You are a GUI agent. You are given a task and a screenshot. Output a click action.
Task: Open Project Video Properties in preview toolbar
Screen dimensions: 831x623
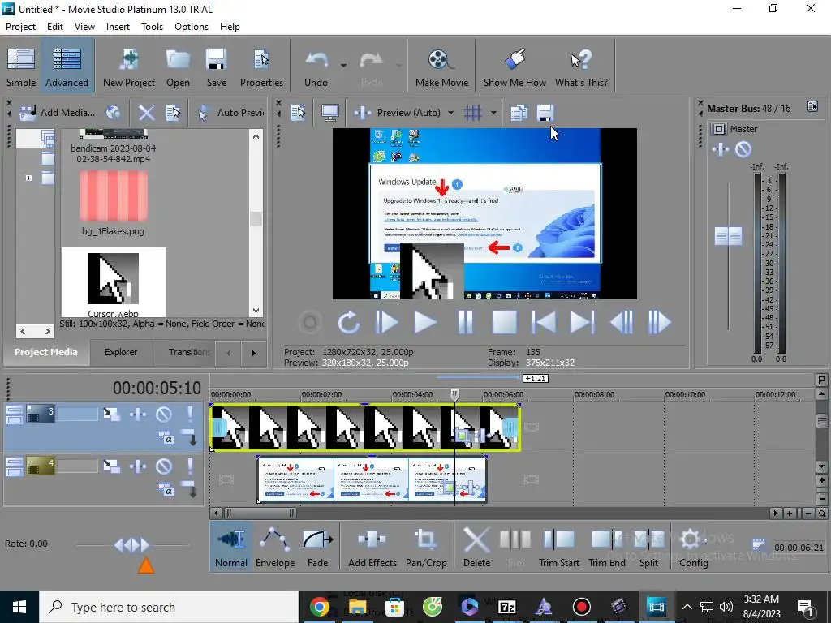pos(299,112)
